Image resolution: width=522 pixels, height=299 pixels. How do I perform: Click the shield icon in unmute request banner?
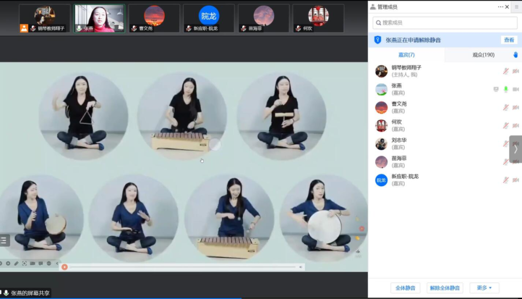pos(378,40)
